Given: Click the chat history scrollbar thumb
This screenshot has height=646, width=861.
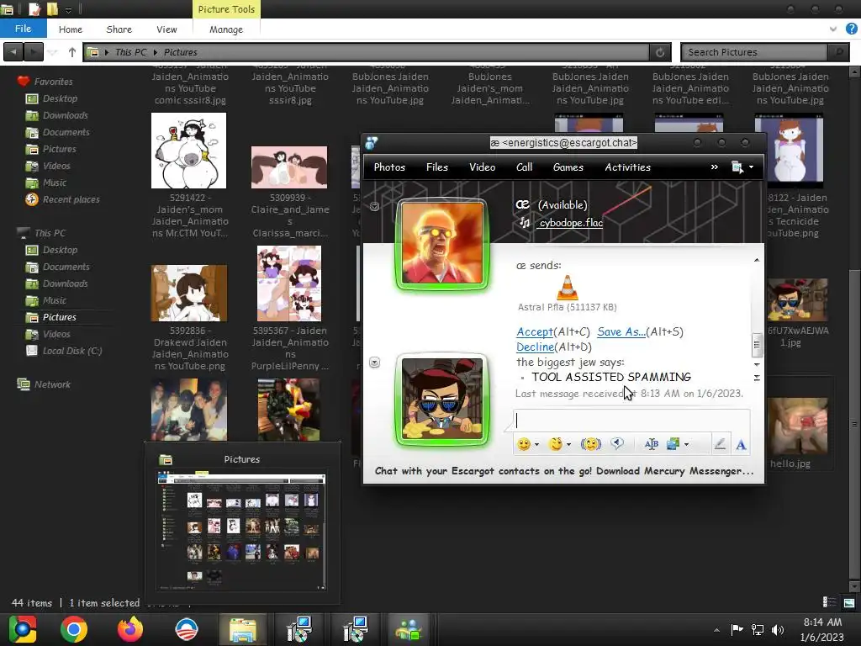Looking at the screenshot, I should tap(757, 345).
